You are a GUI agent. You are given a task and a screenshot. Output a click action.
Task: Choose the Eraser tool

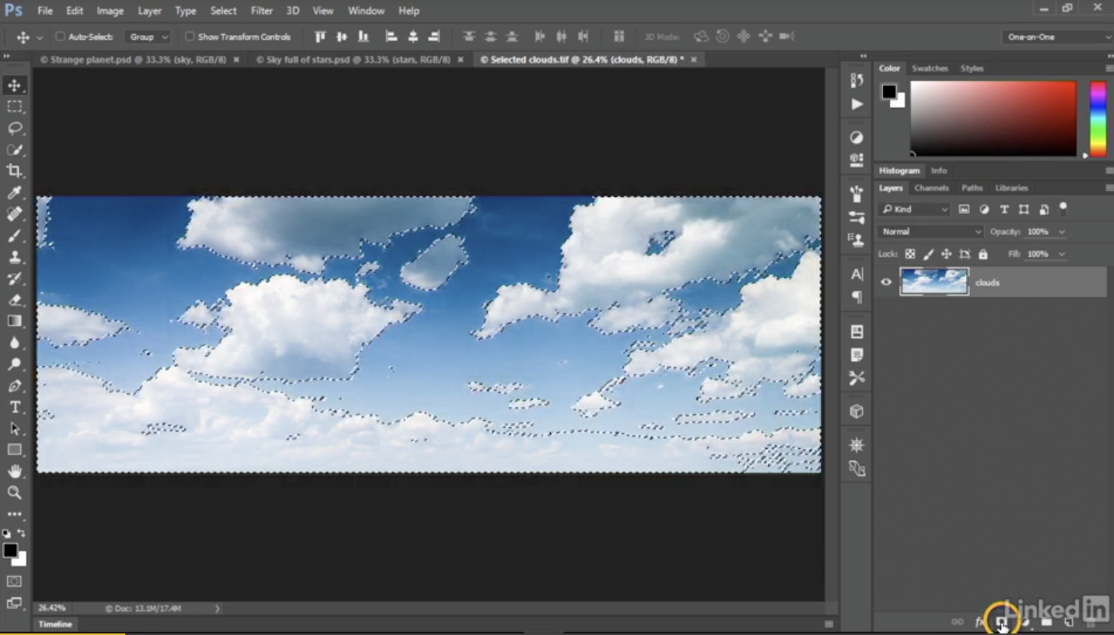pos(15,300)
